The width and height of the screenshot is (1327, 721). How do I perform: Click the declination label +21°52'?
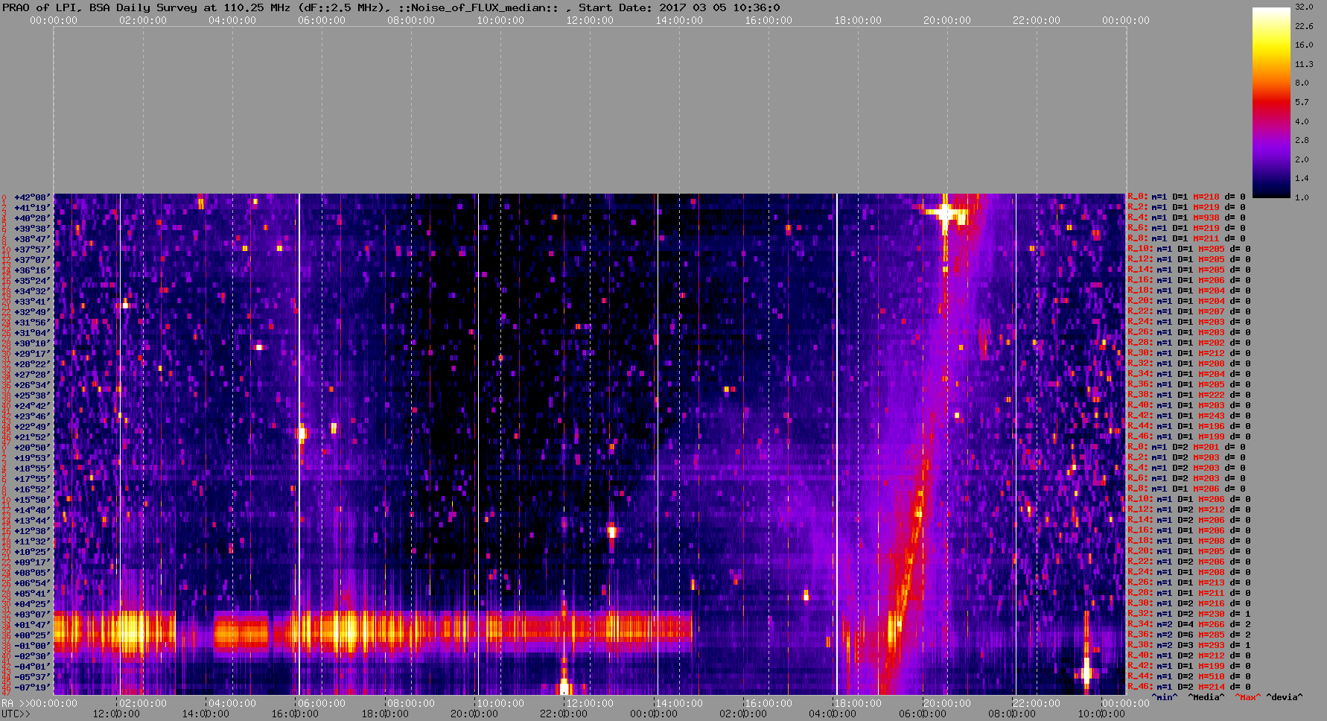tap(32, 437)
